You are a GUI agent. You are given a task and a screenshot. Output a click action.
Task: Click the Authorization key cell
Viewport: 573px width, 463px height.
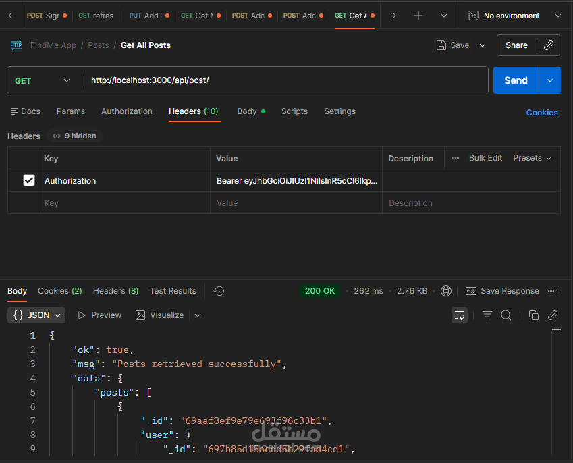click(124, 180)
